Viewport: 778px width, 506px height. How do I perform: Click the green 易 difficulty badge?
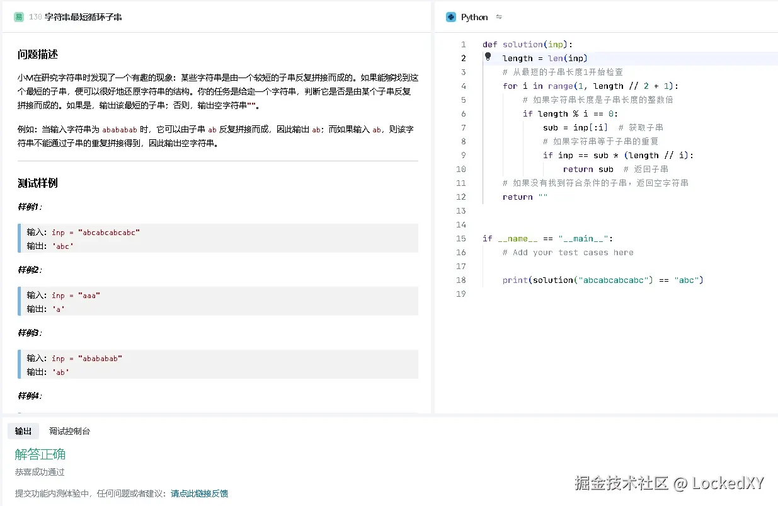pyautogui.click(x=18, y=17)
